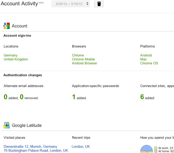Open Dienerstraße 12, Munich visited place
The width and height of the screenshot is (174, 153).
[30, 146]
